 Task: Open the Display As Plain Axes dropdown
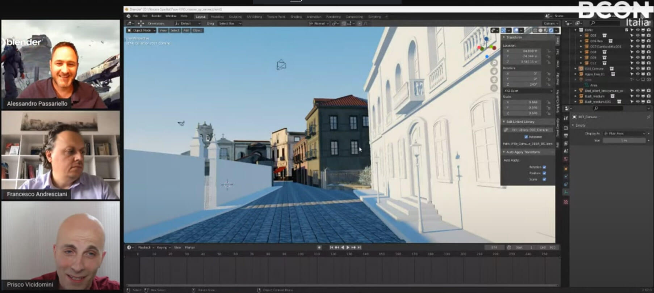click(x=624, y=133)
